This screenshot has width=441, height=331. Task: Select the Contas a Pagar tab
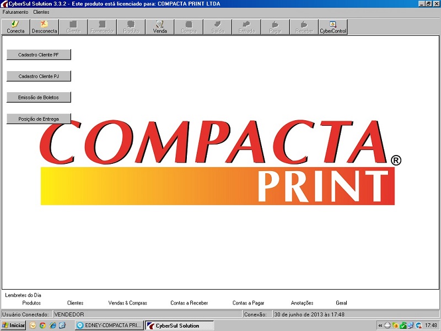click(x=249, y=303)
